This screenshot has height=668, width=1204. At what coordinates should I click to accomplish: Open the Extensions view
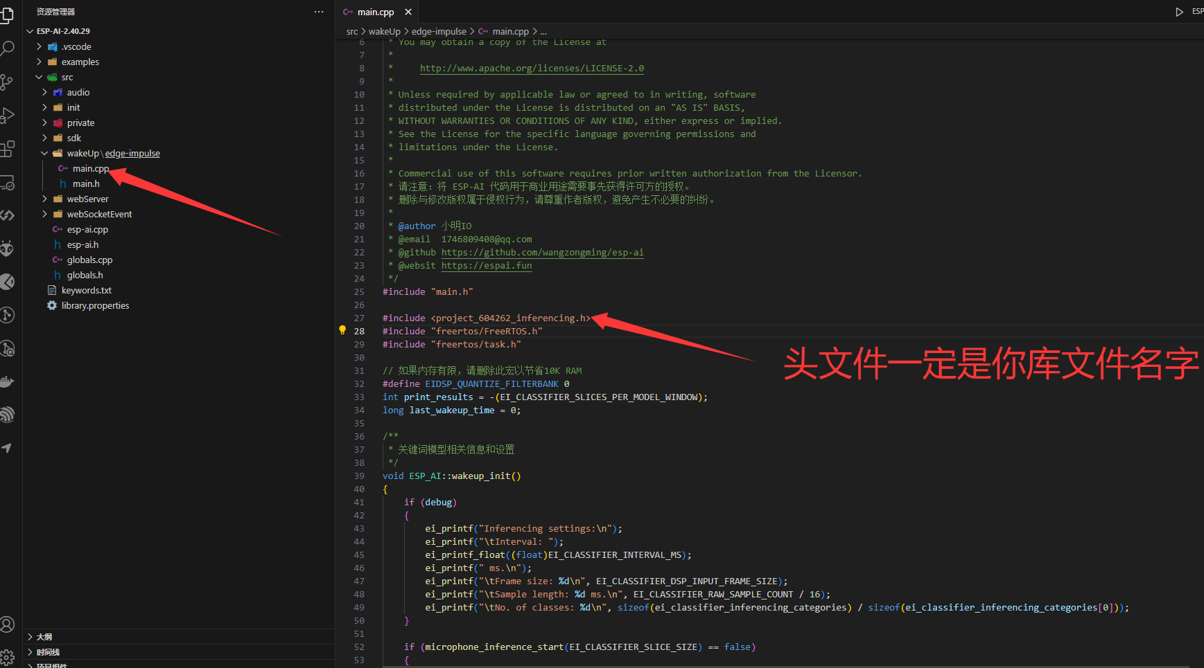pyautogui.click(x=7, y=149)
